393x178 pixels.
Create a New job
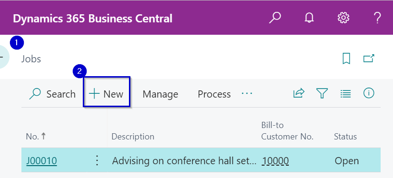[x=106, y=94]
